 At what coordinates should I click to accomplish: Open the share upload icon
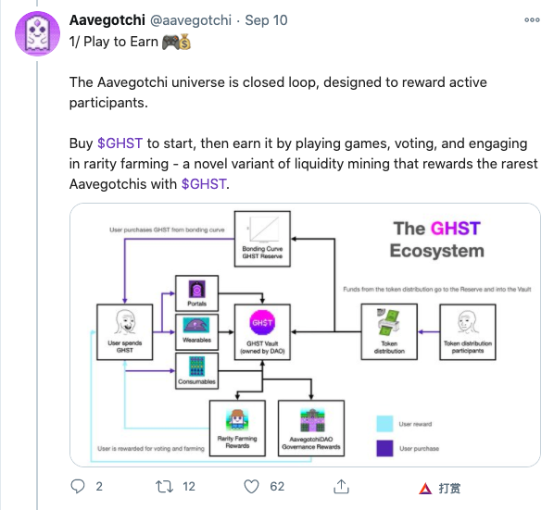click(x=341, y=486)
